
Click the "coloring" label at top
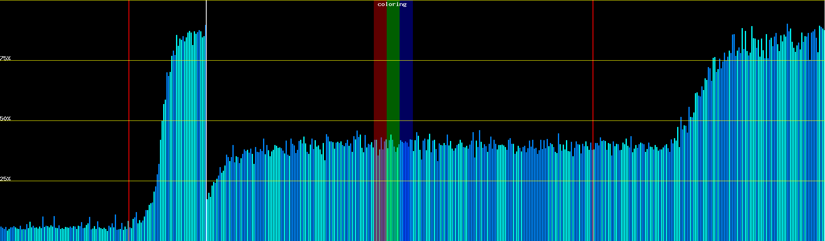(392, 4)
